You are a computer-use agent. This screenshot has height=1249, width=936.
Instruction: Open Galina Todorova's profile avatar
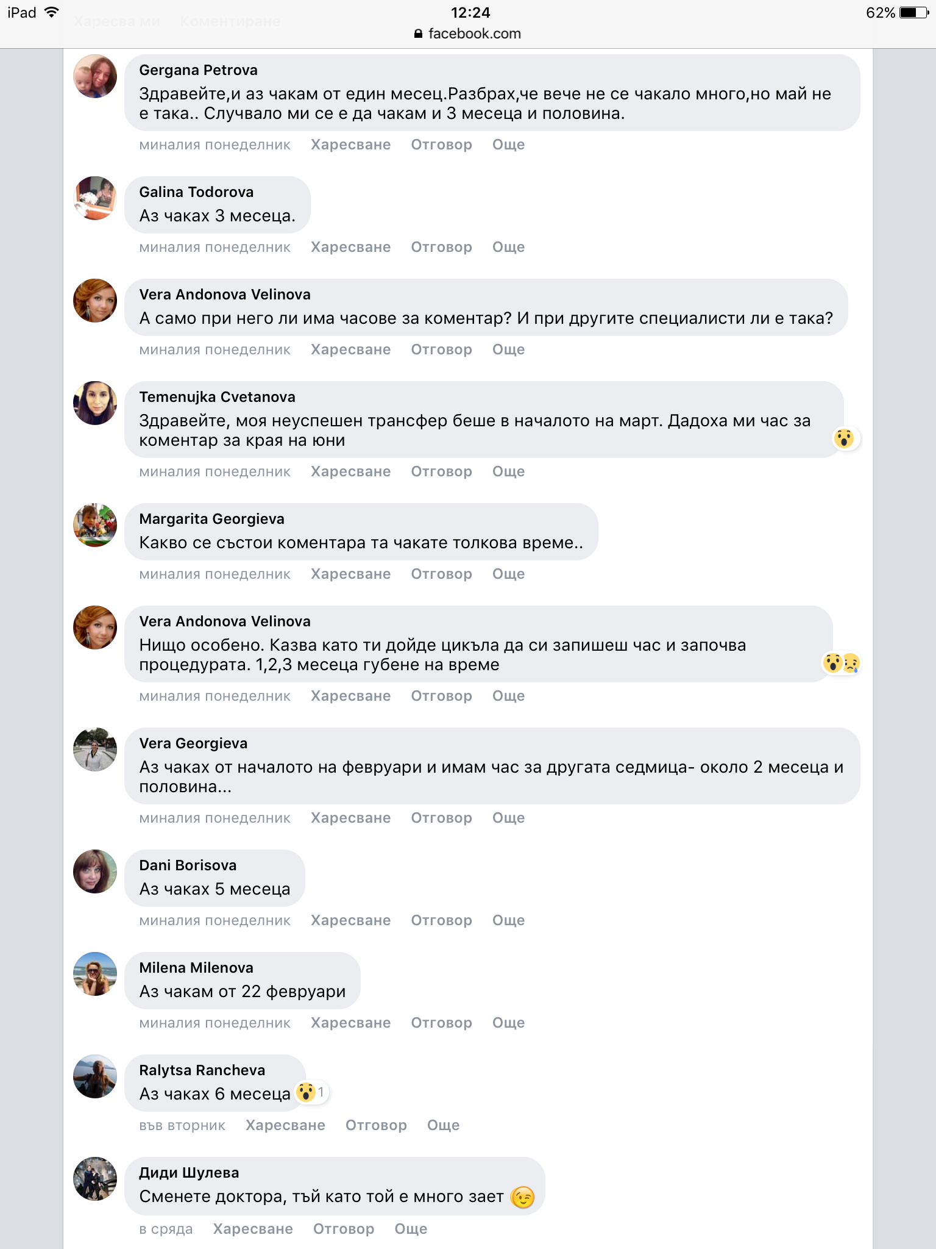95,198
